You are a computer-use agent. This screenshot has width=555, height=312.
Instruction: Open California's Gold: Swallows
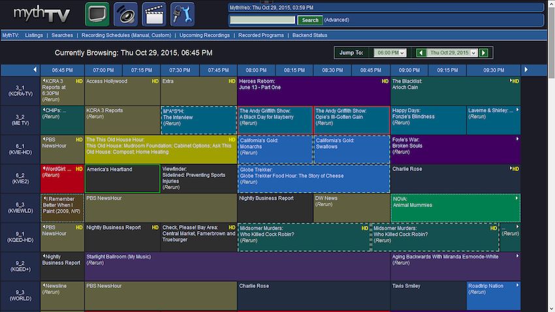click(352, 149)
